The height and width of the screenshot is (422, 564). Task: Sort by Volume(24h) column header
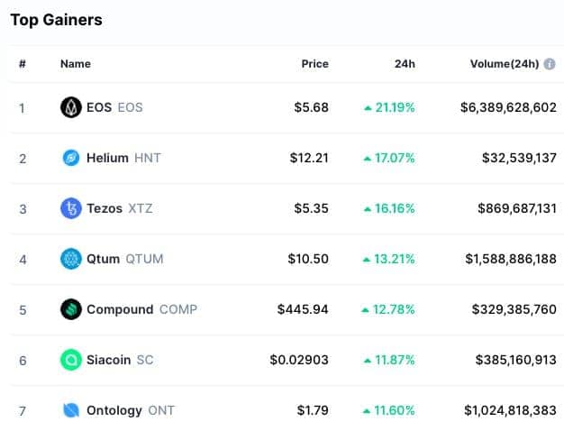[505, 64]
